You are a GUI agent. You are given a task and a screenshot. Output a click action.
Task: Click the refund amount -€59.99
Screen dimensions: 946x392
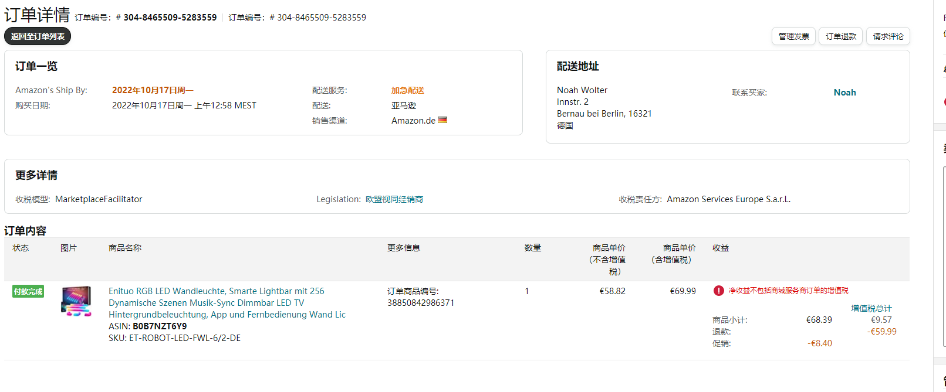pos(881,332)
